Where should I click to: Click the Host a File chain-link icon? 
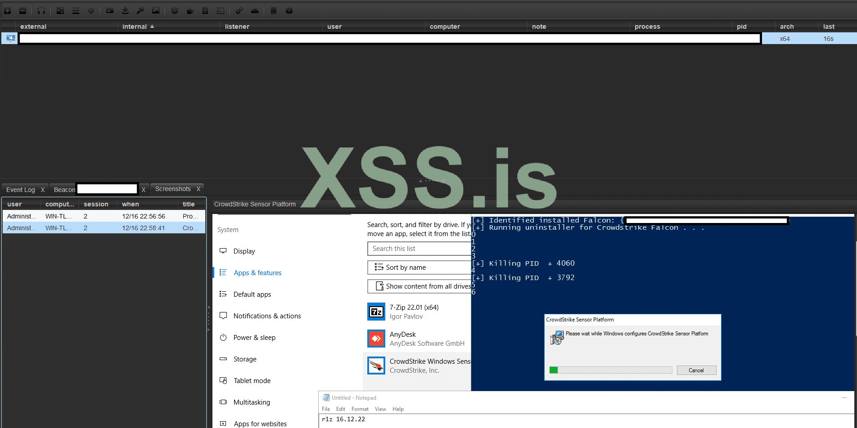click(x=239, y=11)
